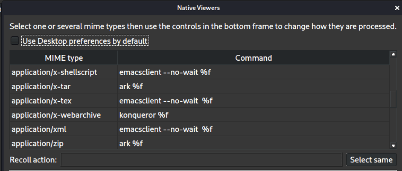Select the application/x-webarchive entry
Image resolution: width=402 pixels, height=171 pixels.
coord(56,115)
